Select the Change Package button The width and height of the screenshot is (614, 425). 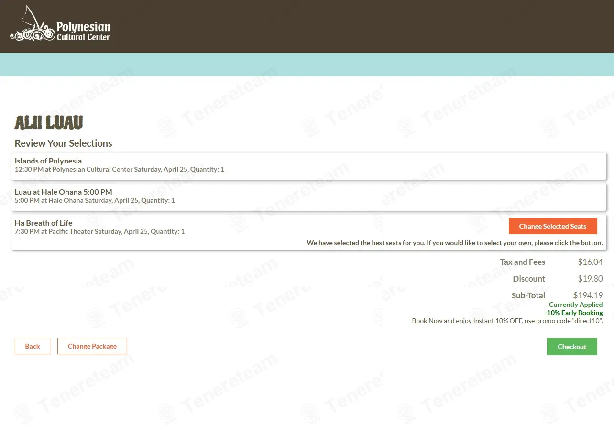tap(92, 346)
